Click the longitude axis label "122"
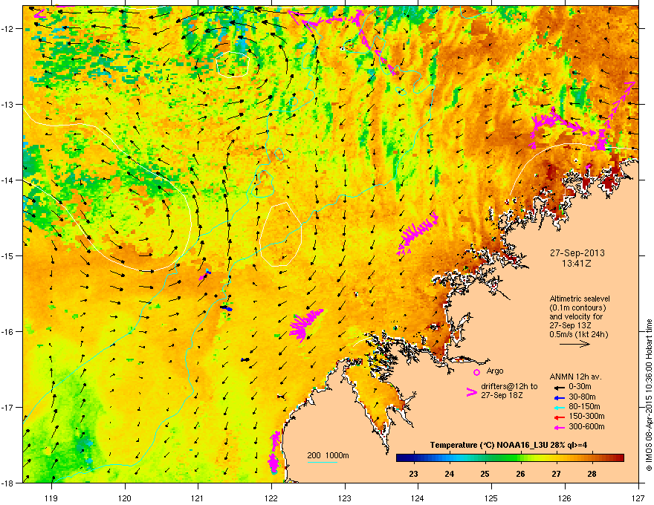The height and width of the screenshot is (505, 654). pyautogui.click(x=271, y=498)
